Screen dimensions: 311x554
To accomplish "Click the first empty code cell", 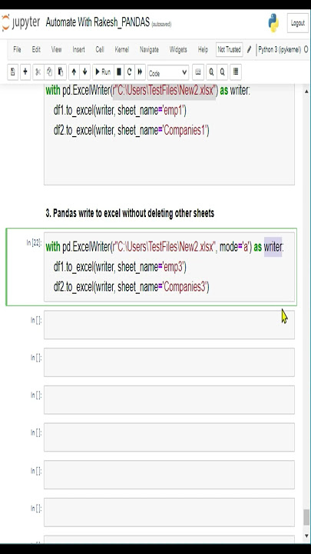I will coord(169,325).
